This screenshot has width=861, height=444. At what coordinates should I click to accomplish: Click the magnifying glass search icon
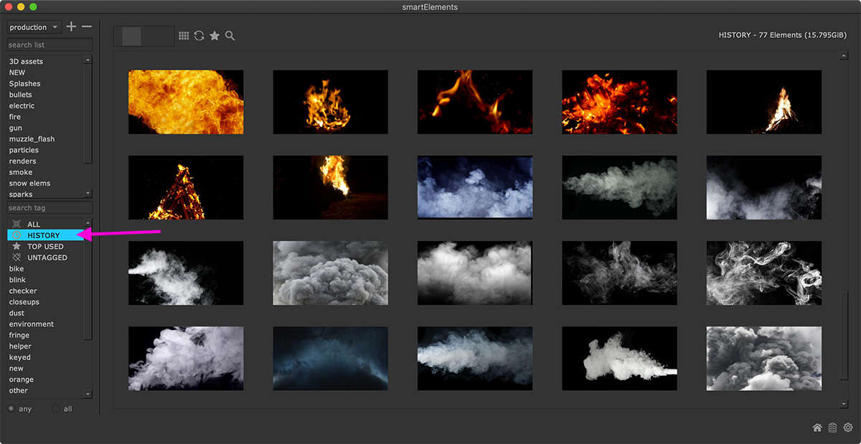[230, 36]
